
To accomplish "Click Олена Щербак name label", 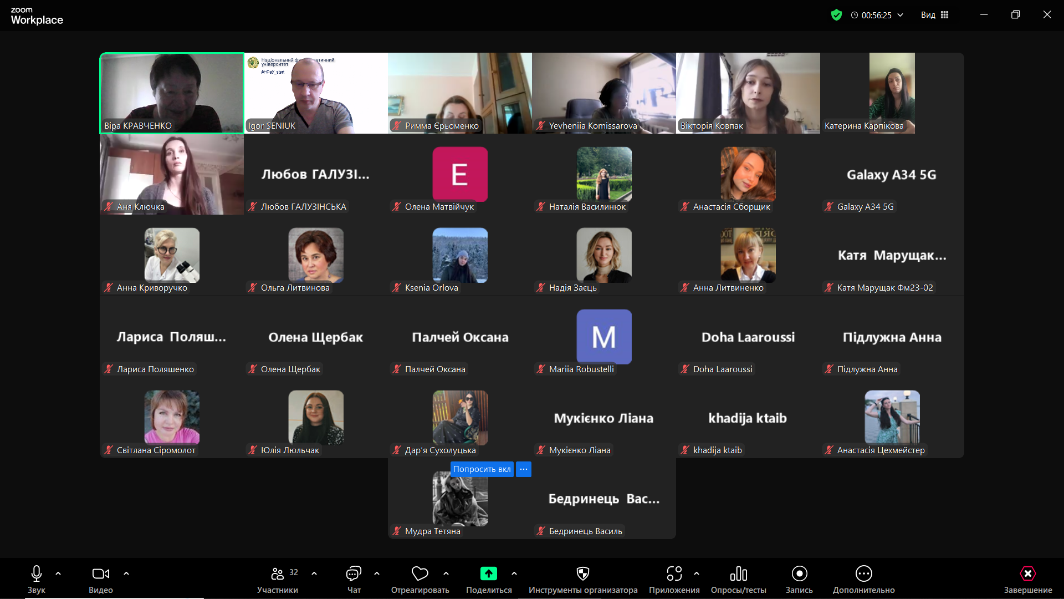I will [290, 369].
